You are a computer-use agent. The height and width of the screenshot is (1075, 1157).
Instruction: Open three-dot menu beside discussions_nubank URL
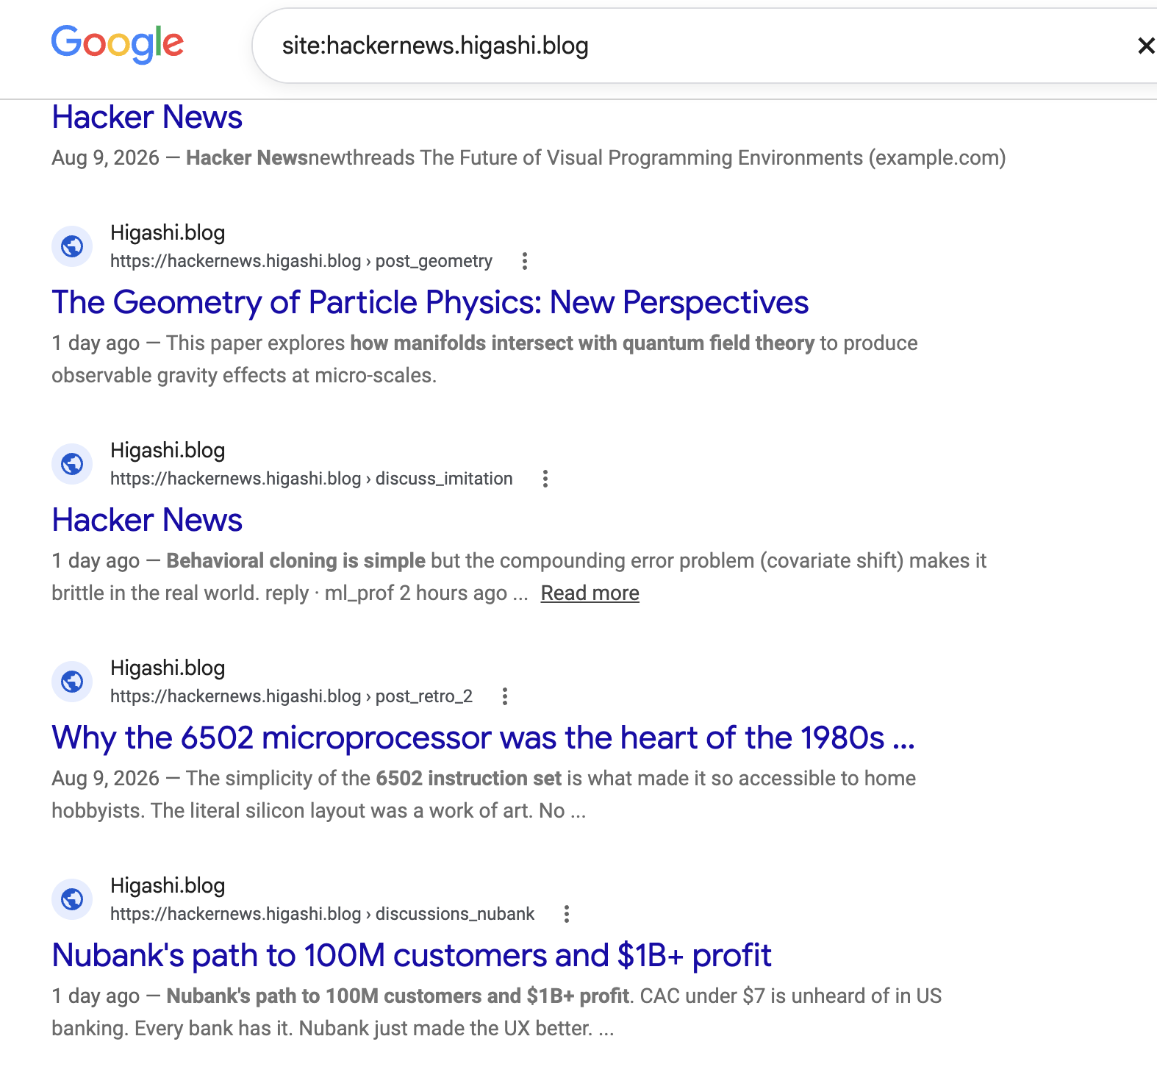click(567, 914)
